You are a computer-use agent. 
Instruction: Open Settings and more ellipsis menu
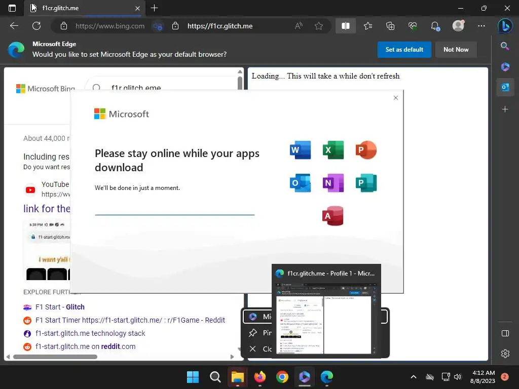[481, 26]
